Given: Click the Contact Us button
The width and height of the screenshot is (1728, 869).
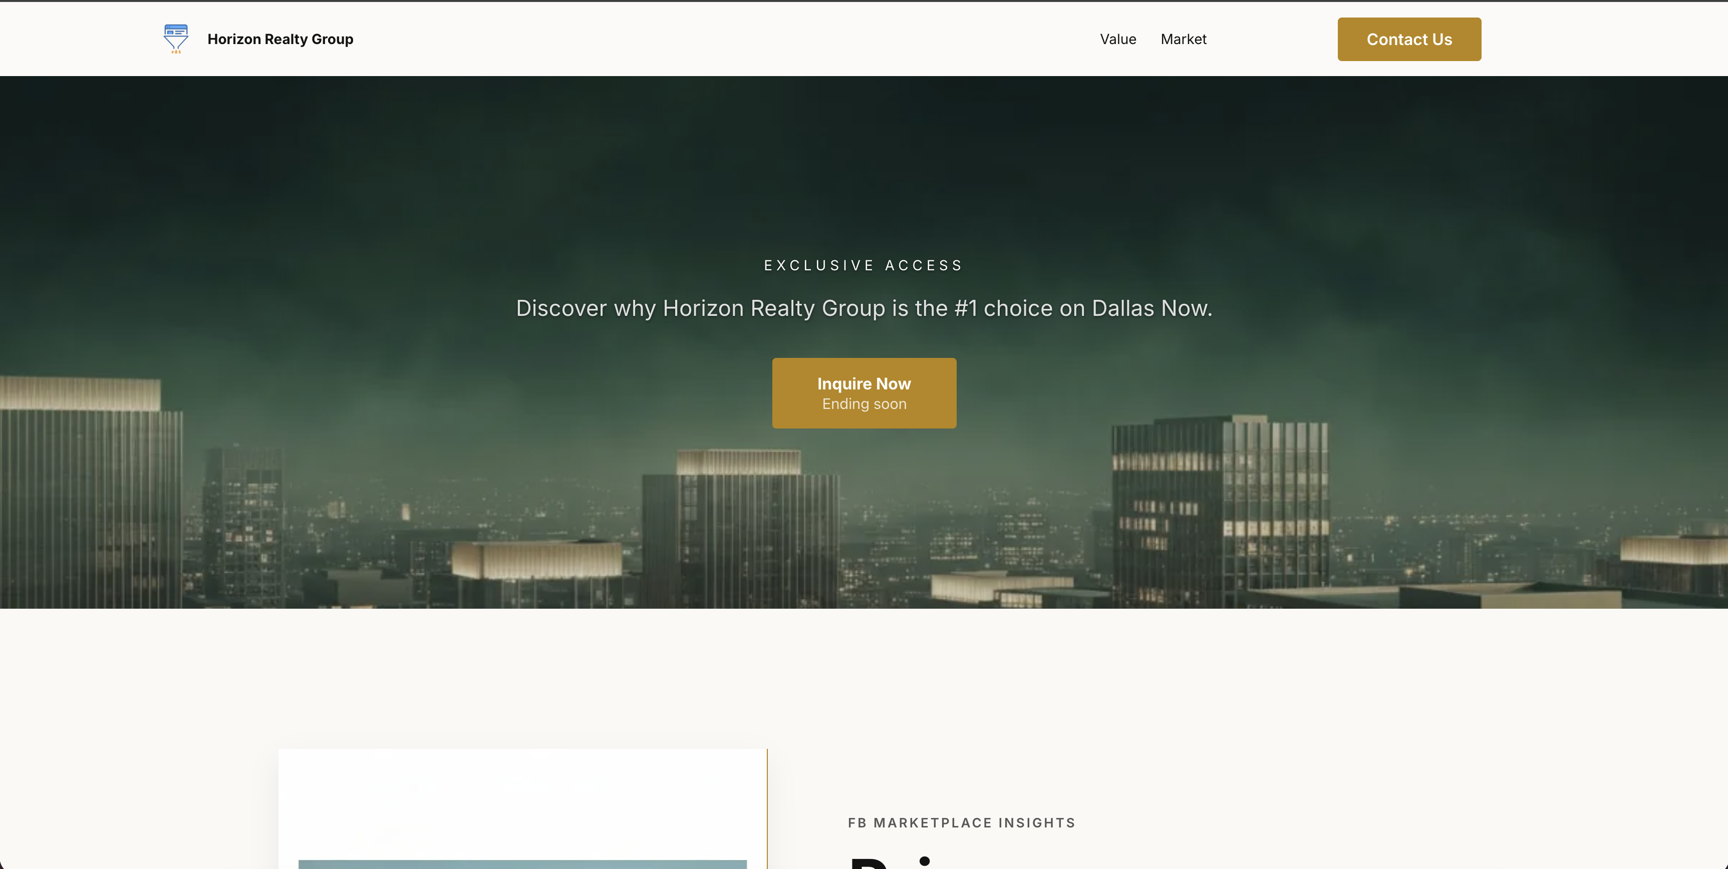Looking at the screenshot, I should pyautogui.click(x=1408, y=39).
